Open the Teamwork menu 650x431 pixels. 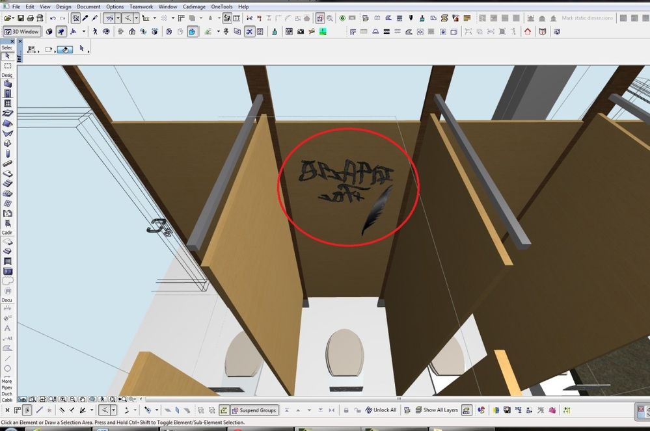coord(141,7)
